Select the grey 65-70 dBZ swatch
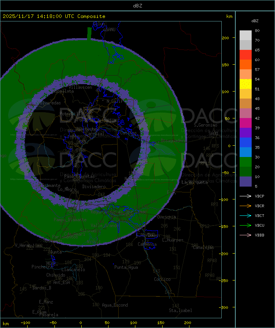 pos(245,45)
